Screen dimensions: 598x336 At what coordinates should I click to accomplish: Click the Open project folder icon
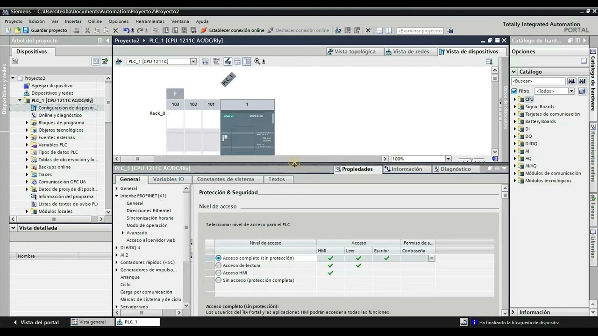tap(17, 30)
